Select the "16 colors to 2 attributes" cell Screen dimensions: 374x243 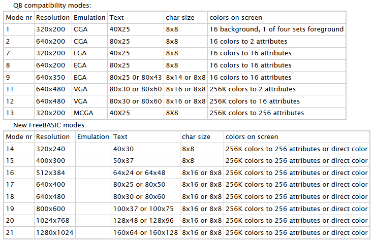point(248,41)
